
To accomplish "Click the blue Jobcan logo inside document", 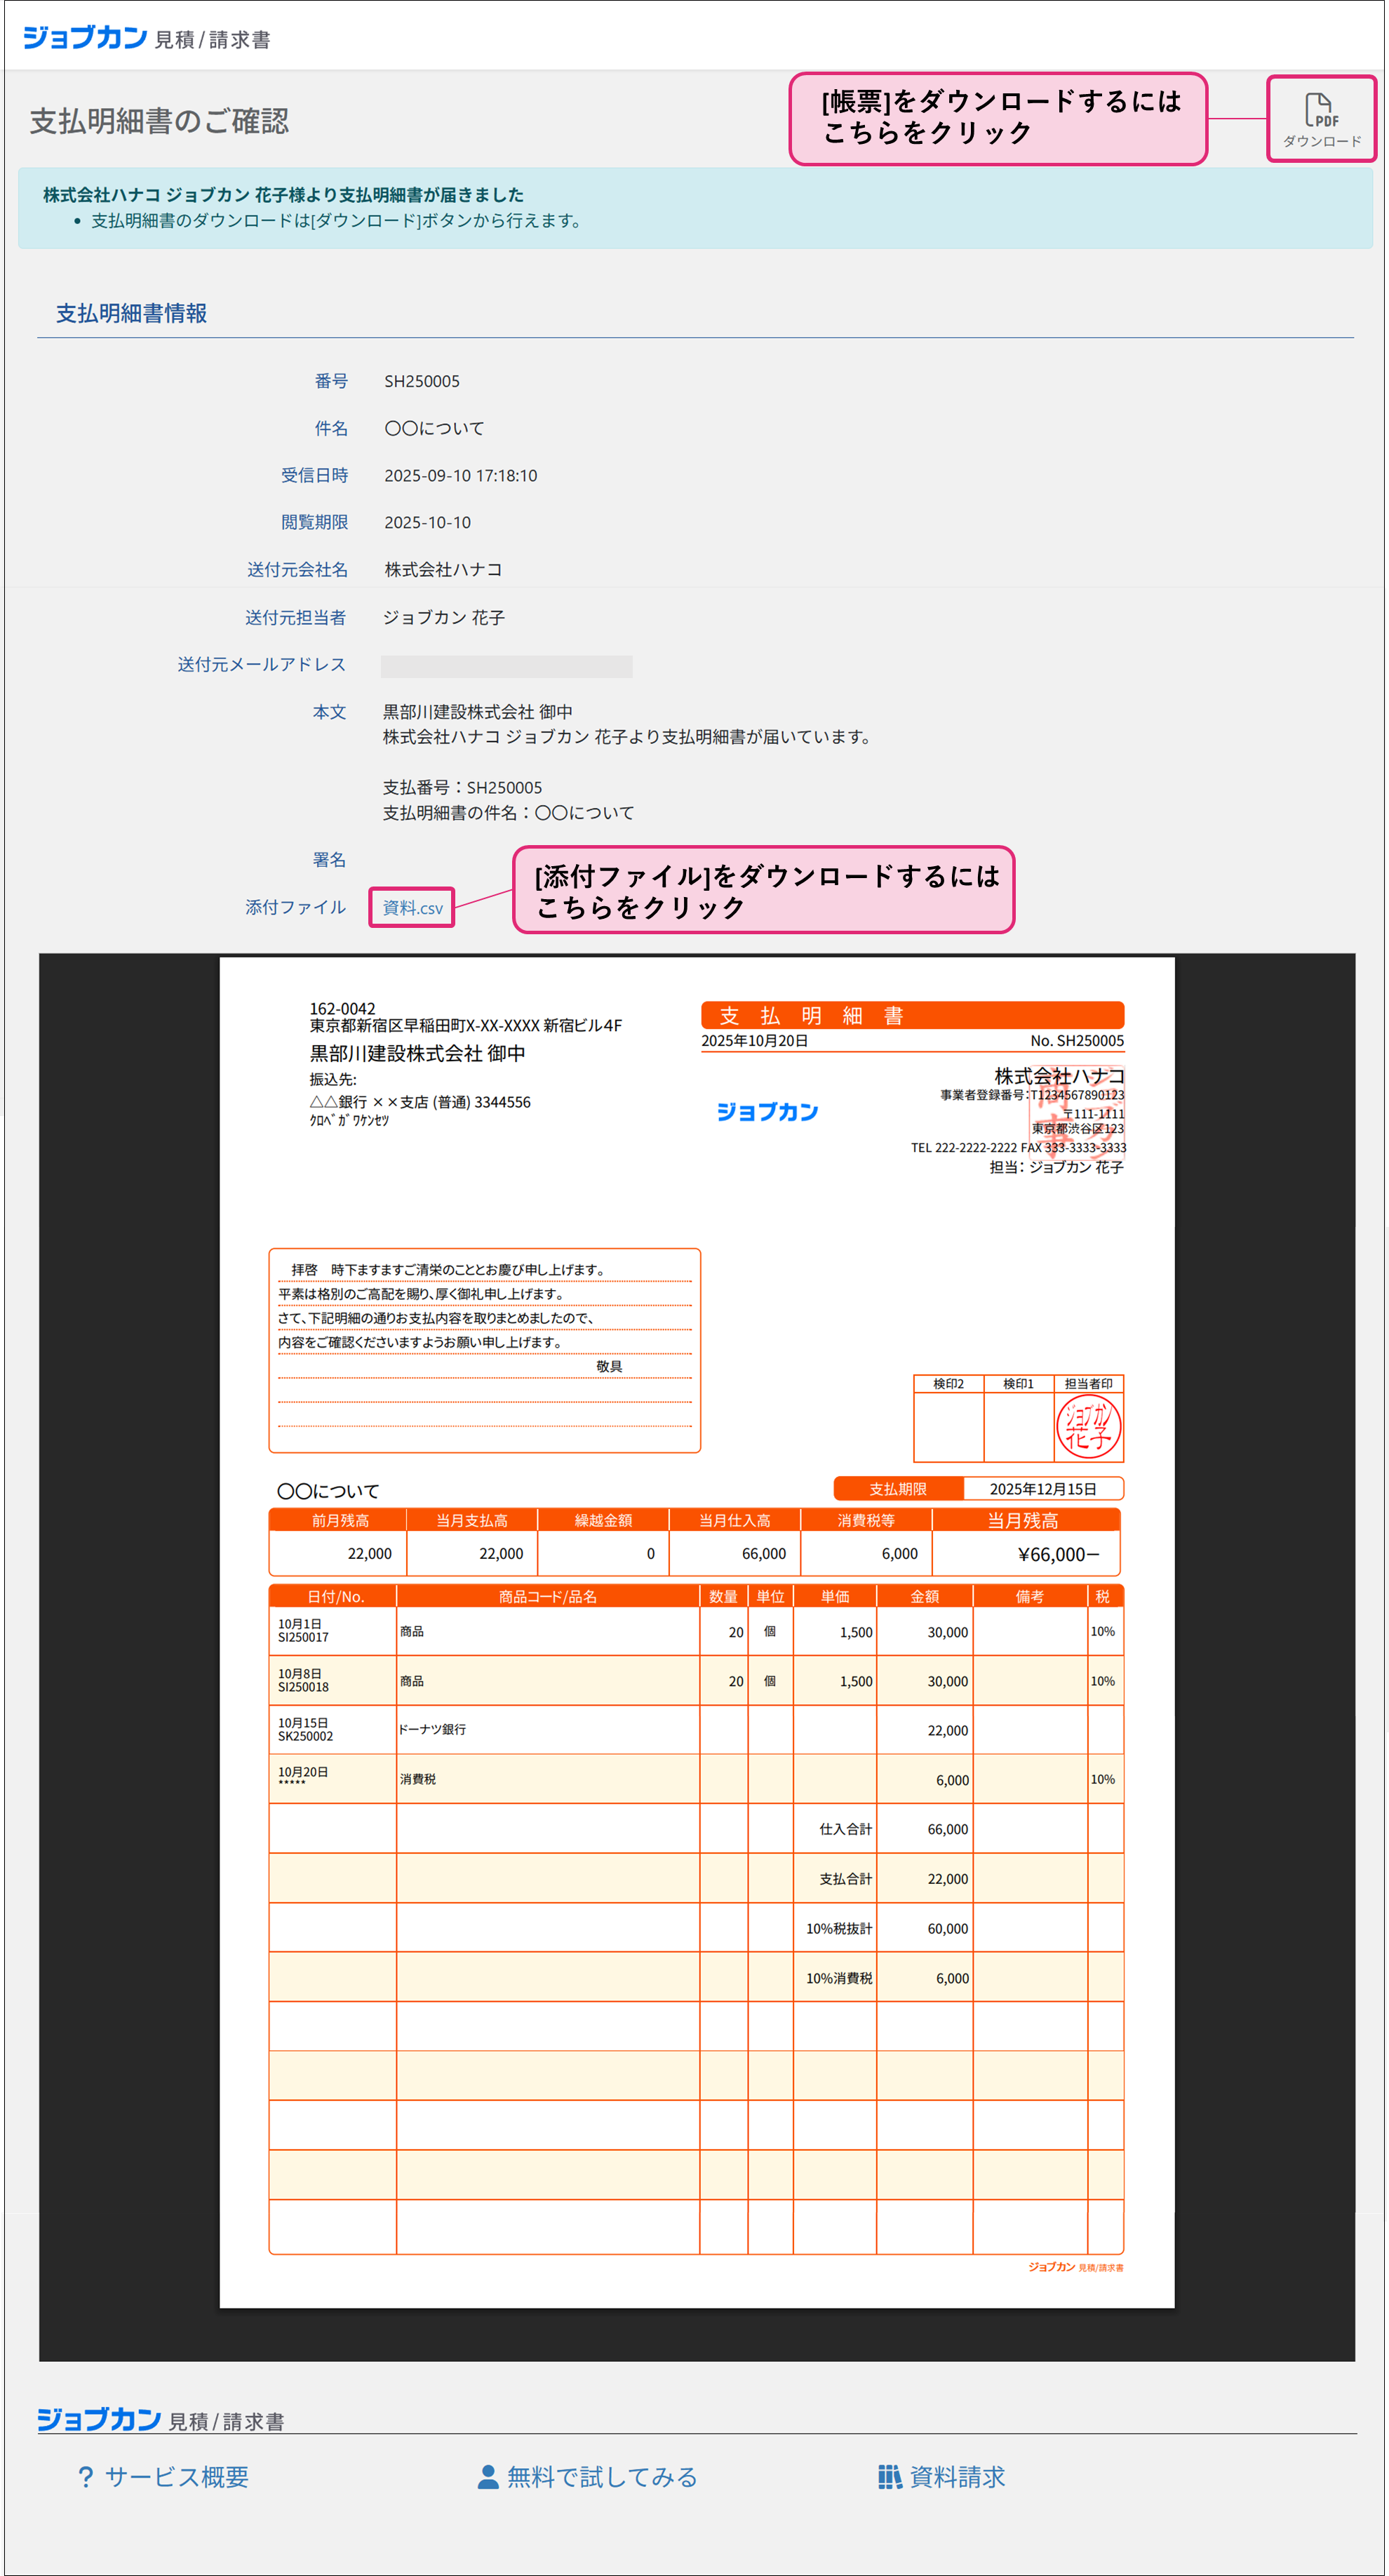I will pyautogui.click(x=767, y=1112).
